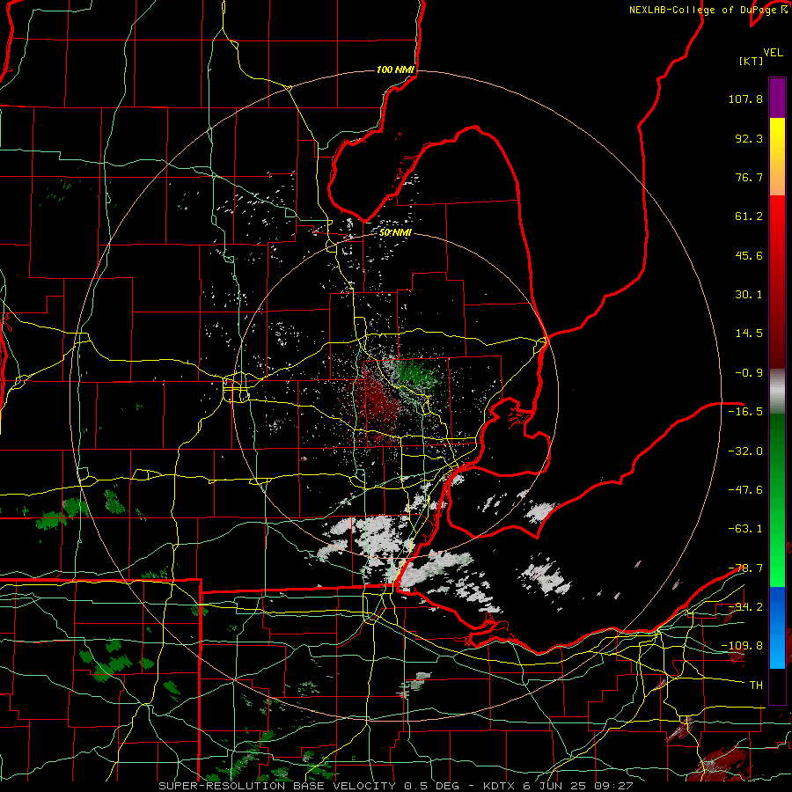Click the KDTX 6 JUN 25 09:27 timestamp
Viewport: 792px width, 792px height.
pos(558,786)
